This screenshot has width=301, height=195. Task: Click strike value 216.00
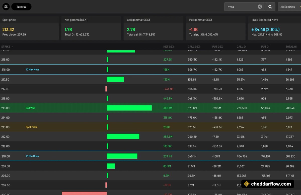pyautogui.click(x=5, y=98)
